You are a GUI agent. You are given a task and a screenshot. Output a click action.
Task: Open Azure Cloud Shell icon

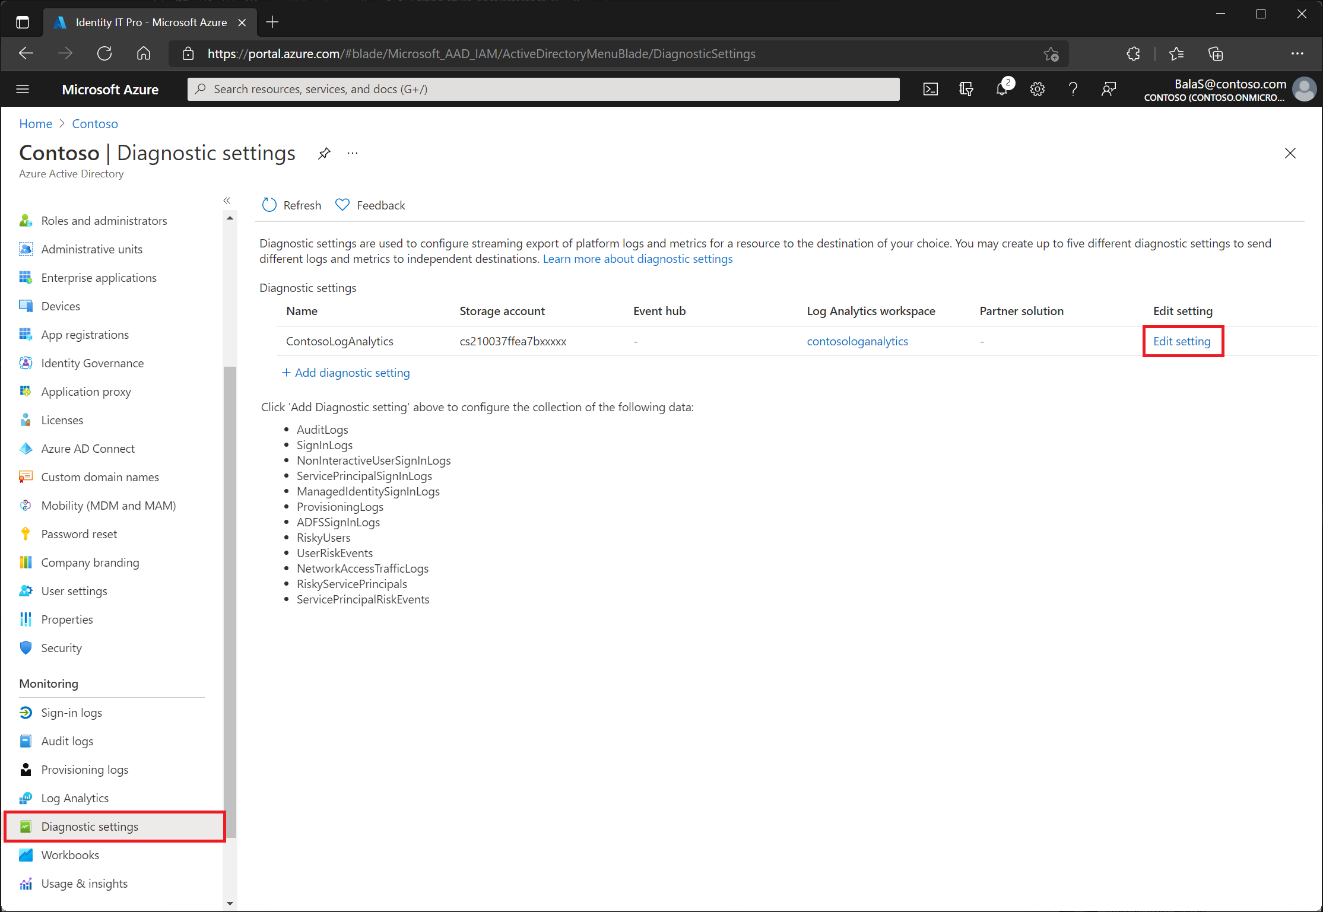pos(930,89)
